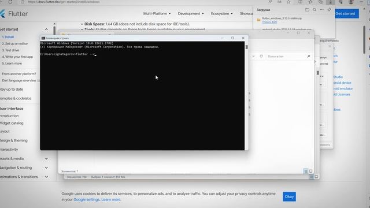Select '4. Write your first app' item
This screenshot has height=208, width=370.
pos(17,57)
